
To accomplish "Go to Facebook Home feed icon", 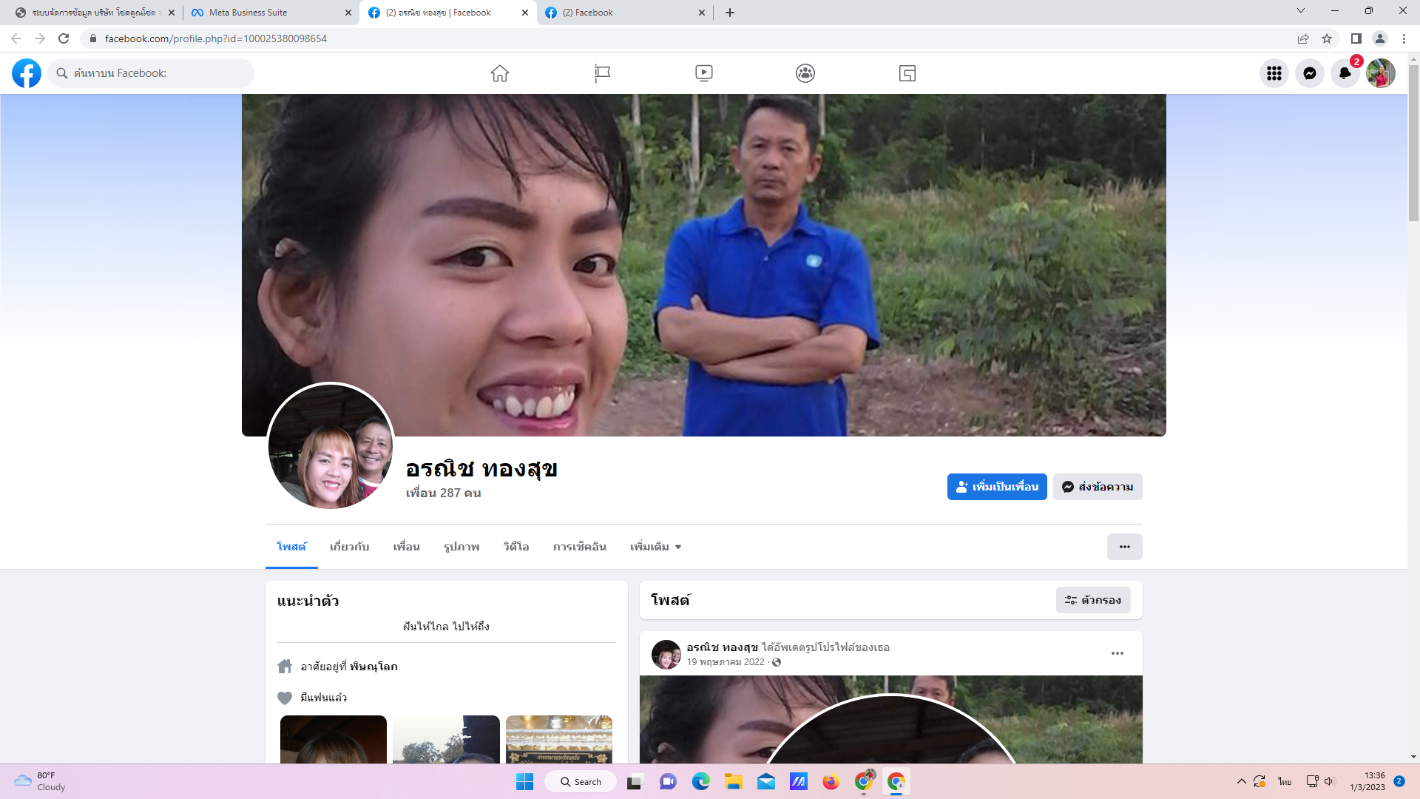I will (x=500, y=73).
